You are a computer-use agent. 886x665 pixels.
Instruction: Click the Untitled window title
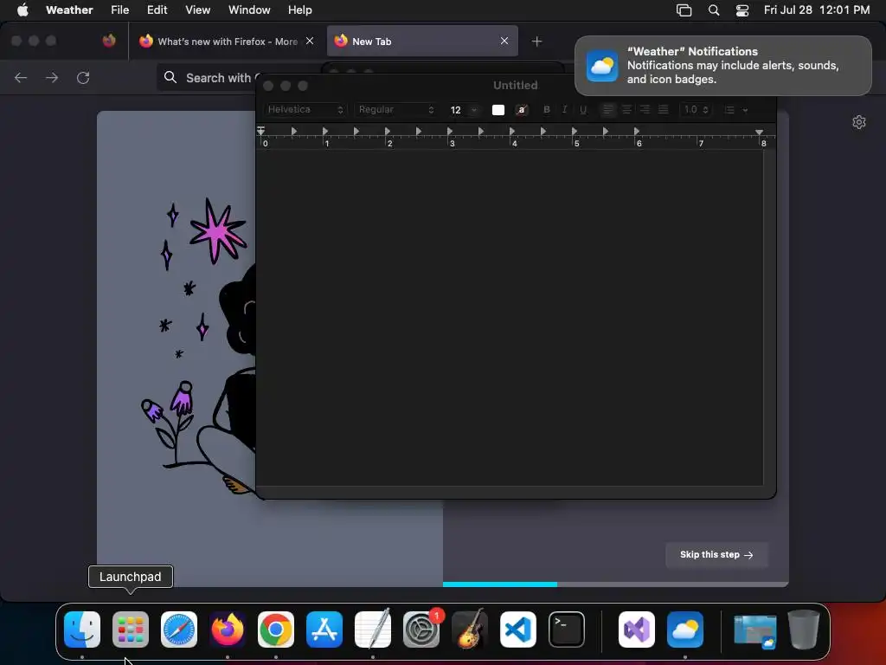tap(516, 86)
